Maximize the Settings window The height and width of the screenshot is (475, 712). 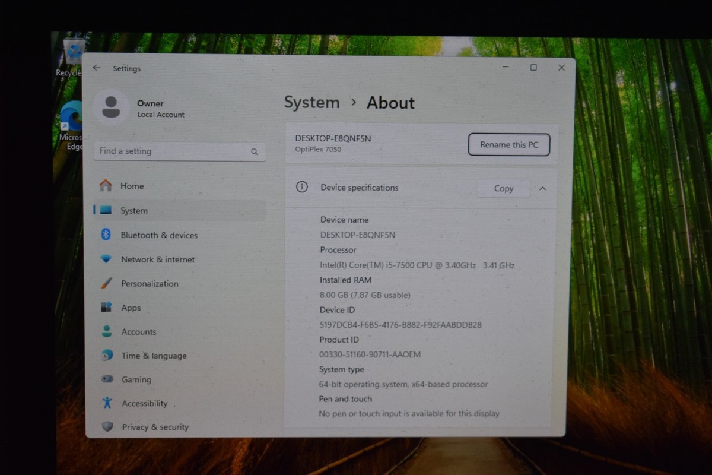[533, 68]
